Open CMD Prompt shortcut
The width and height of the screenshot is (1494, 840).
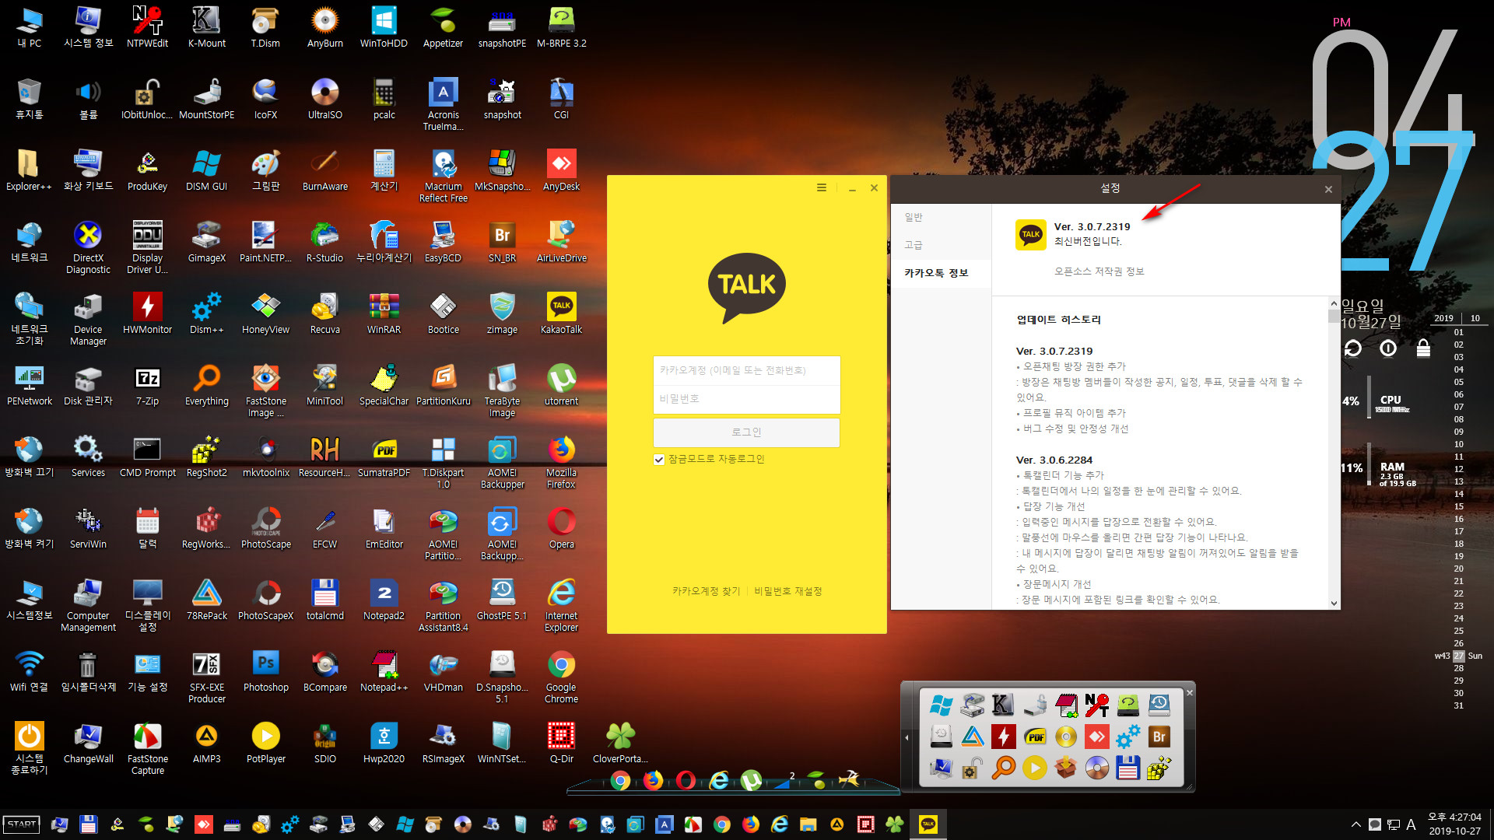click(147, 456)
